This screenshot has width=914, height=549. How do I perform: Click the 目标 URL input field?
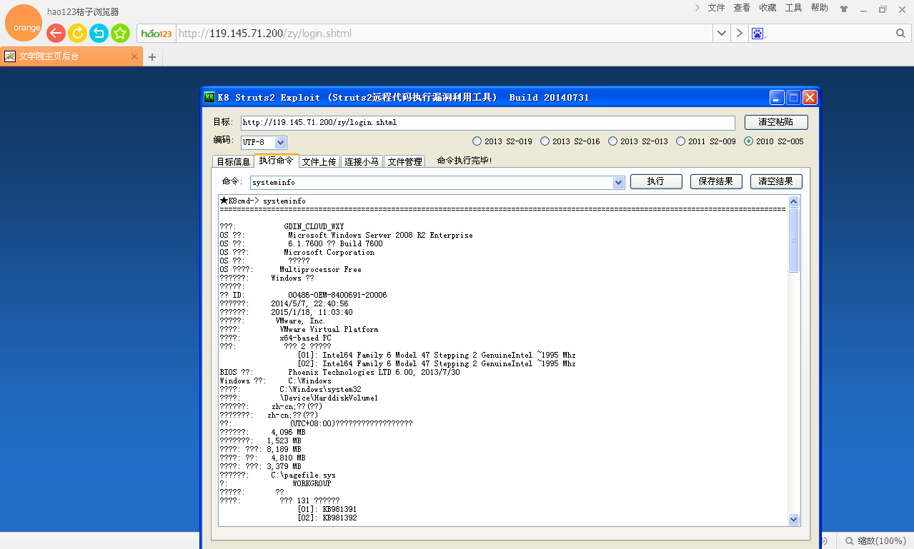pos(487,123)
